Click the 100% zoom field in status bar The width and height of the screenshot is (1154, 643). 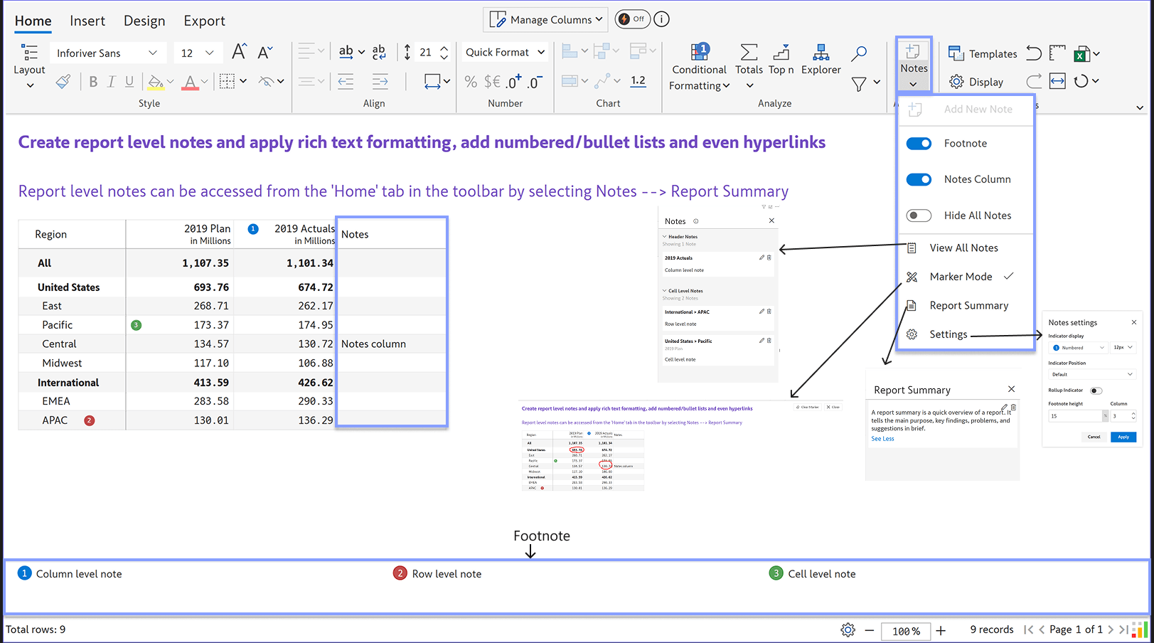click(x=905, y=630)
